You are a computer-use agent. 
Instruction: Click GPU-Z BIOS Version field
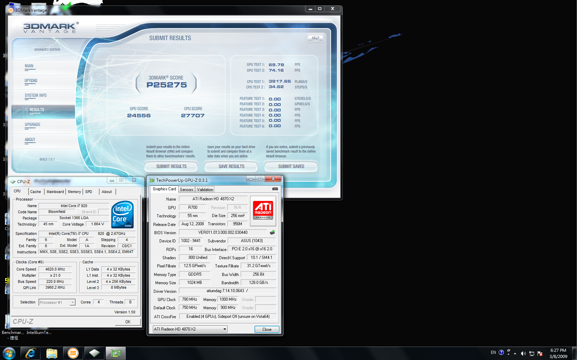click(223, 232)
